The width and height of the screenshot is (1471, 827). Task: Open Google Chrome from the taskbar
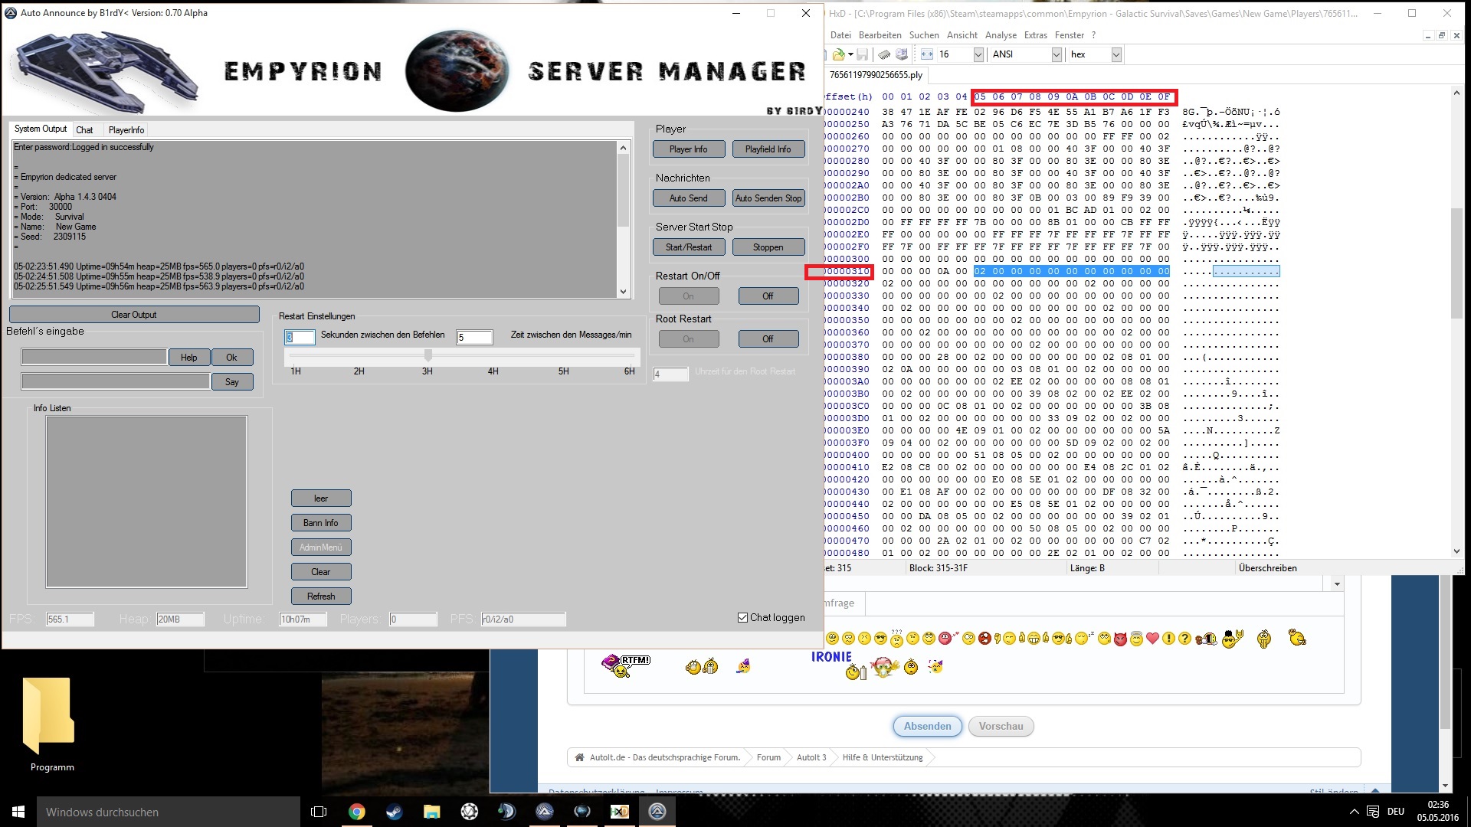pyautogui.click(x=357, y=812)
